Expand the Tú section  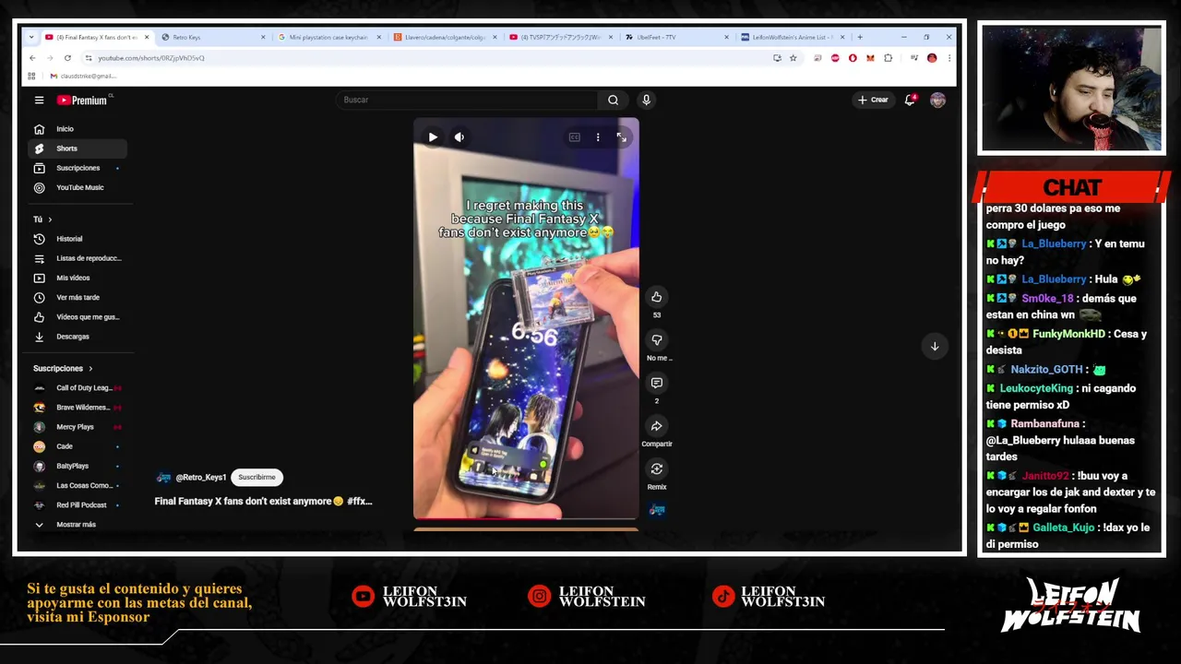pos(42,219)
